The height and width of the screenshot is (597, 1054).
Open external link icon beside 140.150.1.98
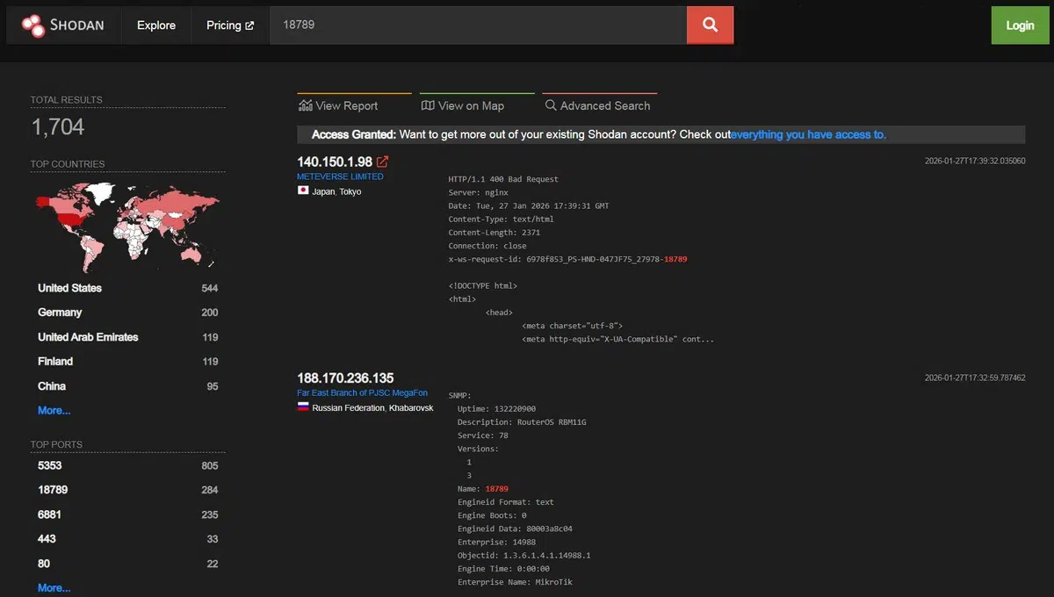(x=382, y=162)
